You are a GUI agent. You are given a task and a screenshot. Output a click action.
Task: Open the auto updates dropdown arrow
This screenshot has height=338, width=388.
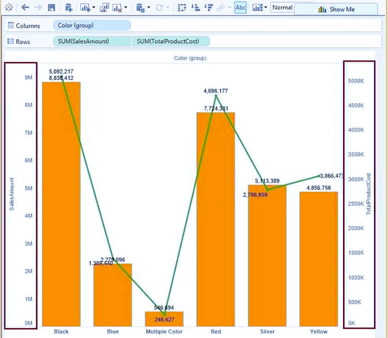[x=149, y=7]
